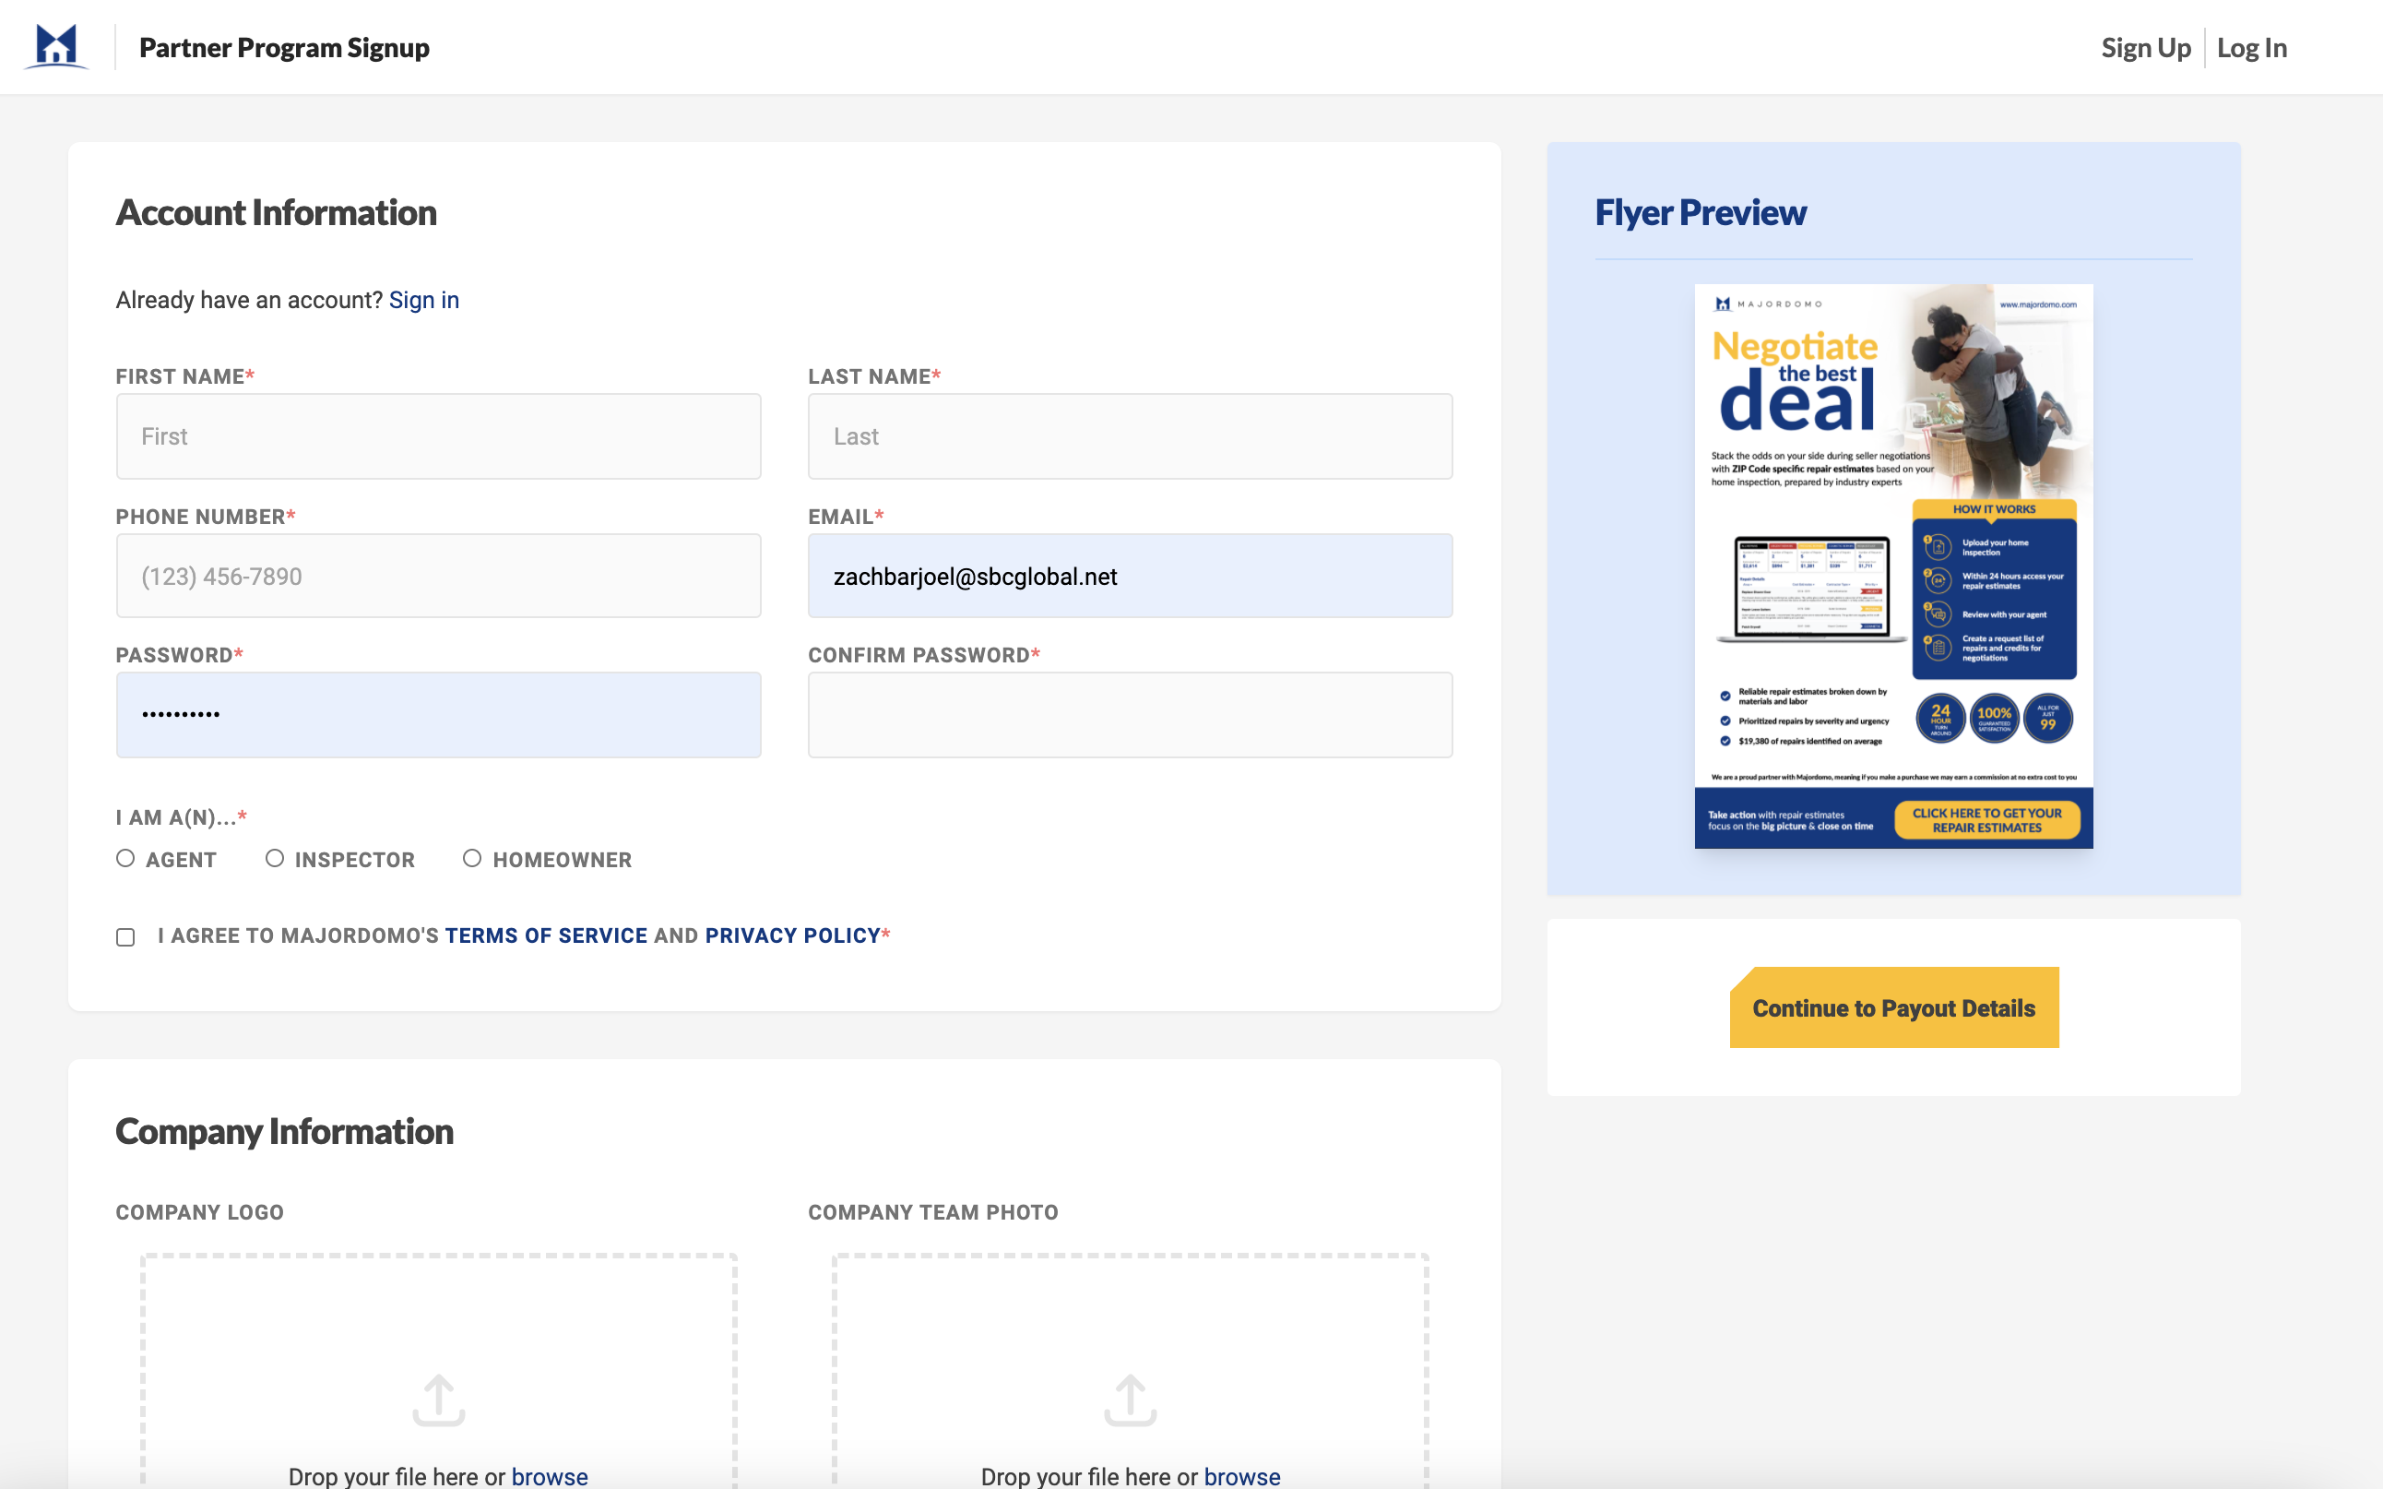Open the Log In header link
Screen dimensions: 2383x1489
point(2251,47)
